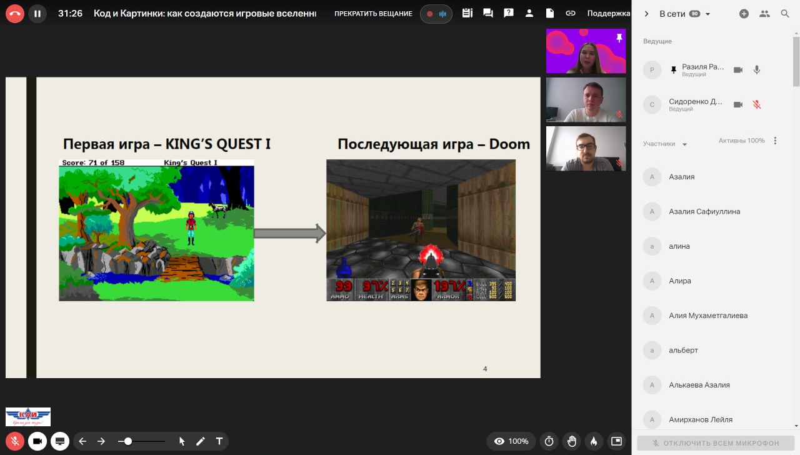Open the questions icon with question mark
The image size is (800, 455).
point(509,13)
